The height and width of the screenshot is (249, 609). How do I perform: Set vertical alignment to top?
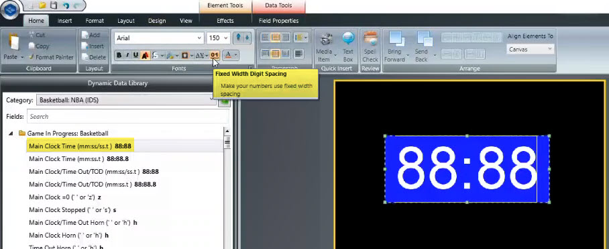pyautogui.click(x=266, y=54)
